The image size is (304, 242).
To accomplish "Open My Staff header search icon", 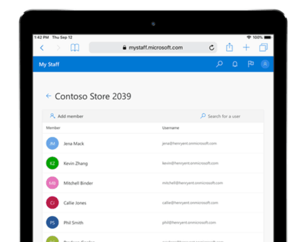I will (220, 64).
